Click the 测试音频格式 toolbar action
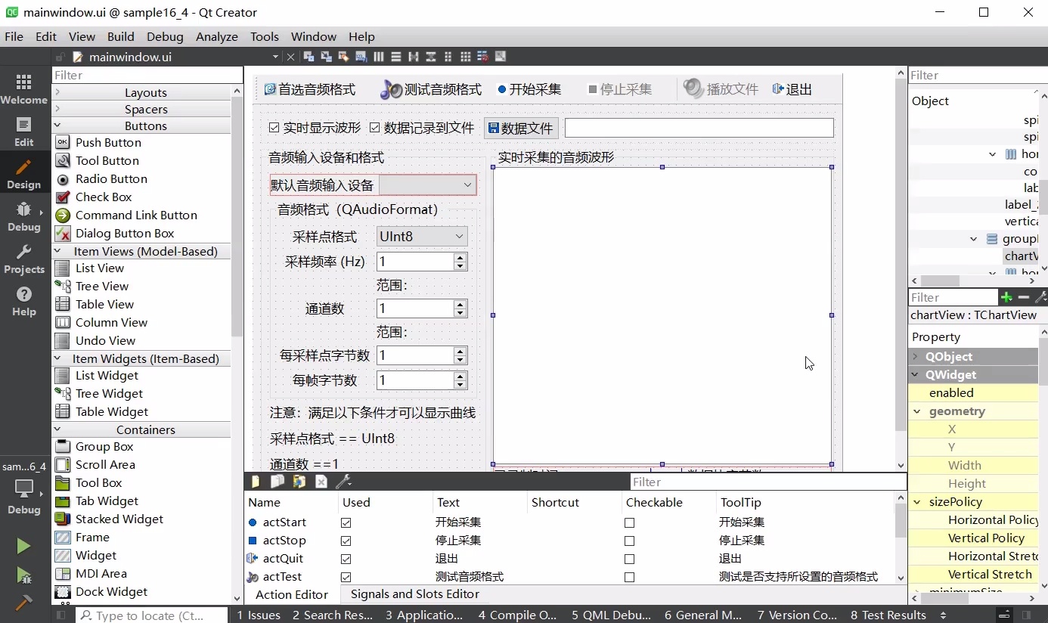This screenshot has width=1048, height=623. coord(431,89)
